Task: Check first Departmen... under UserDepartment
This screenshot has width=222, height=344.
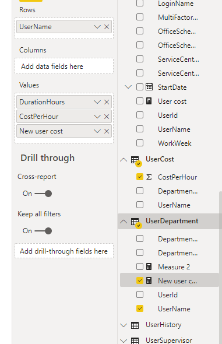Action: (140, 238)
